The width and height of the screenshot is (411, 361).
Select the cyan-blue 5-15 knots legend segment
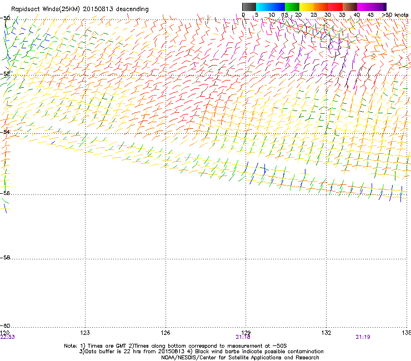click(270, 7)
